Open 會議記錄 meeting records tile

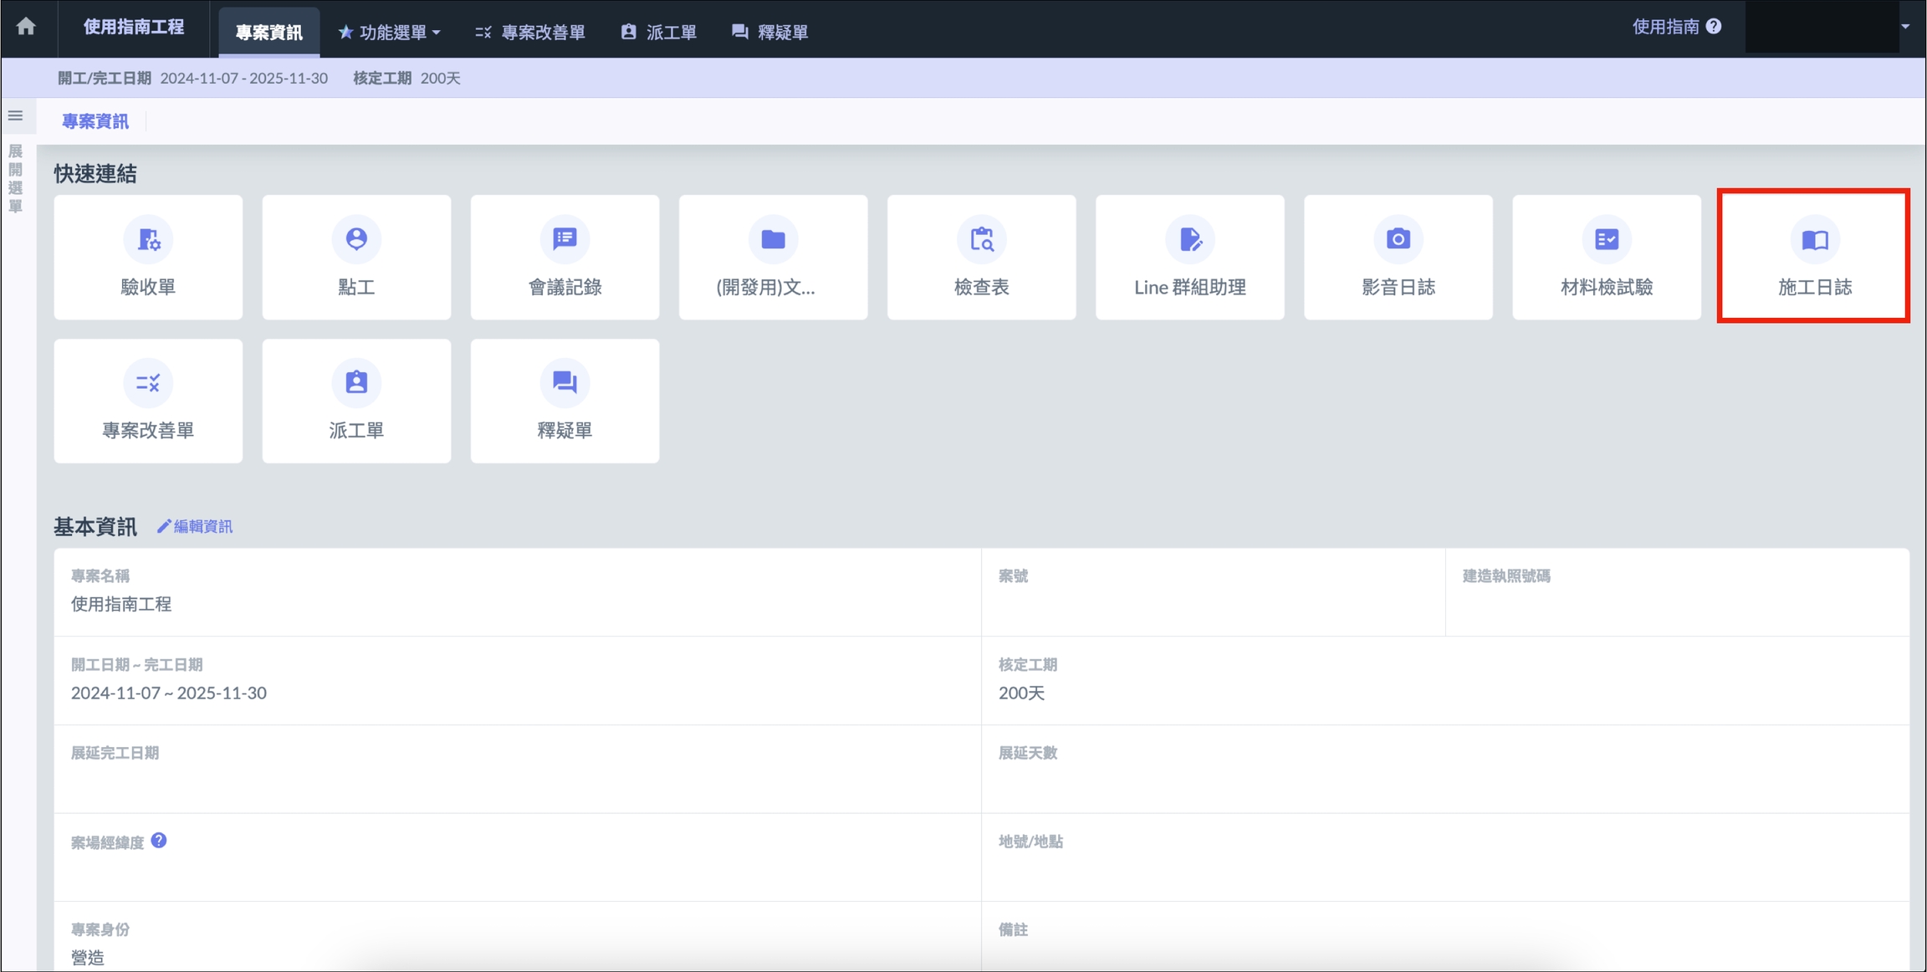pos(565,258)
